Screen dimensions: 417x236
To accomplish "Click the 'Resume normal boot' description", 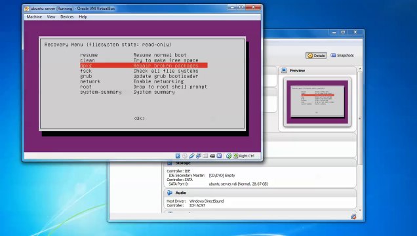I will pyautogui.click(x=159, y=55).
